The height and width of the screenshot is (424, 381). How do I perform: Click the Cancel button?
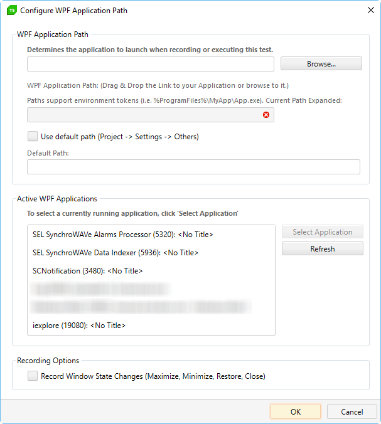click(x=351, y=411)
